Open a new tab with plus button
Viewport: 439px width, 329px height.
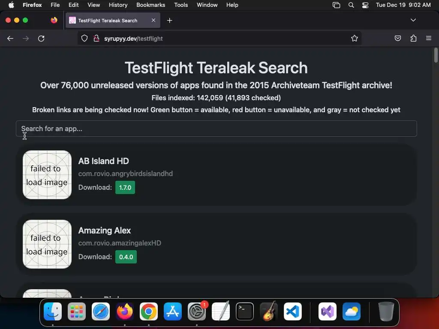pyautogui.click(x=169, y=21)
